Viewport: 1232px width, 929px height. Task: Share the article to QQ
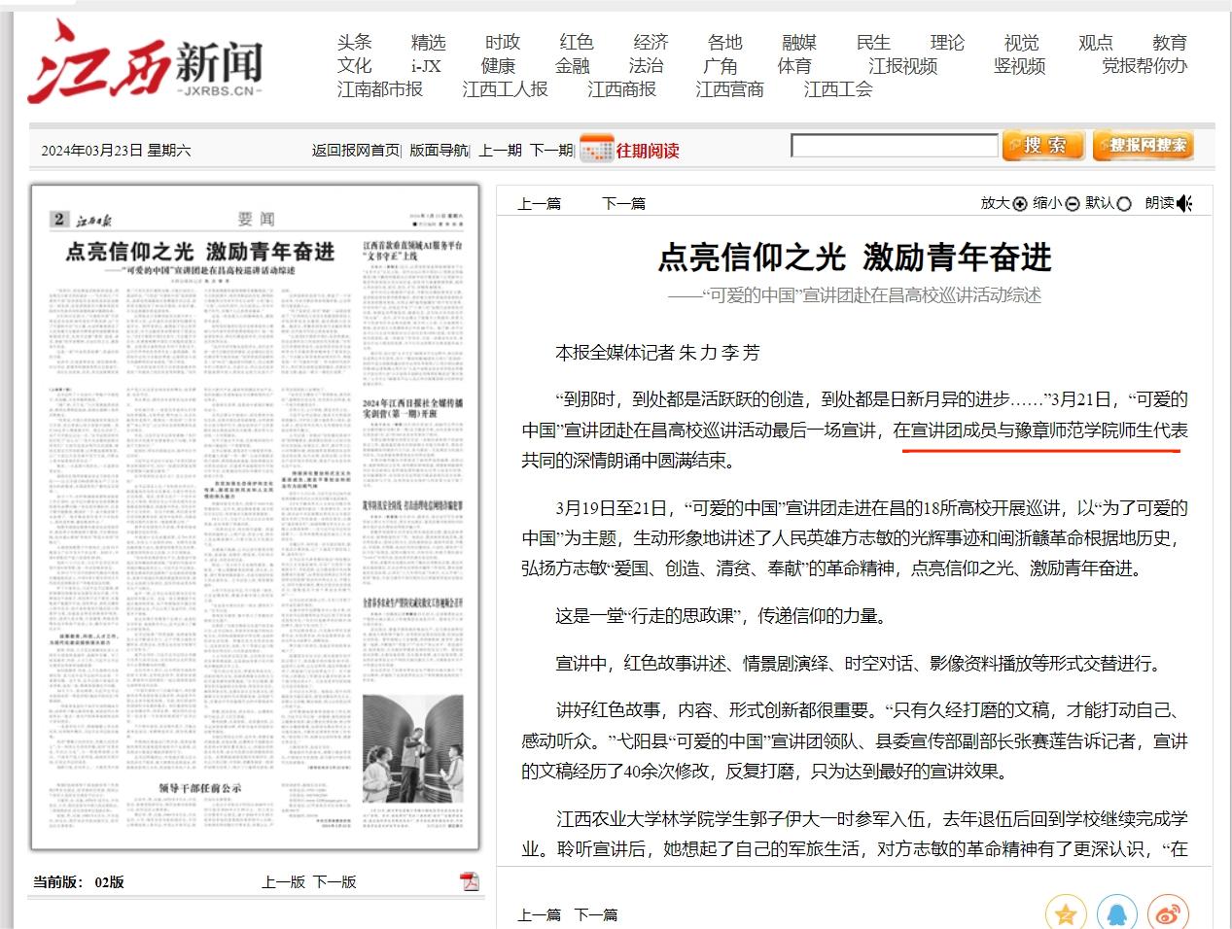(x=1116, y=913)
